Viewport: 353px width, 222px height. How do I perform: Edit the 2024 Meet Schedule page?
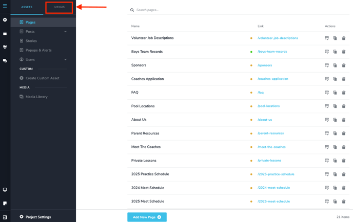[327, 188]
